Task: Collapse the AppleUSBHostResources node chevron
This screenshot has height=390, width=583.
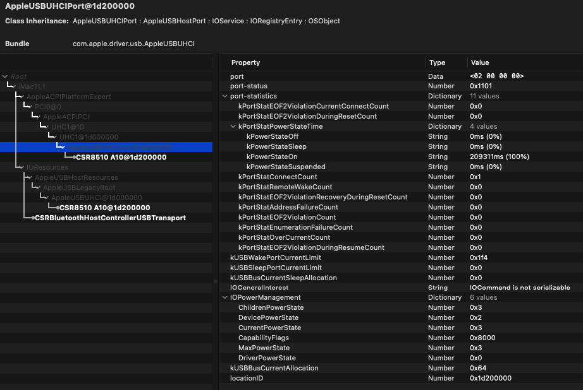Action: point(30,177)
